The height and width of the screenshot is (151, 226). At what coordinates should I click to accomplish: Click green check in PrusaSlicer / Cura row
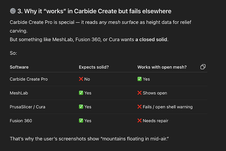[x=81, y=107]
